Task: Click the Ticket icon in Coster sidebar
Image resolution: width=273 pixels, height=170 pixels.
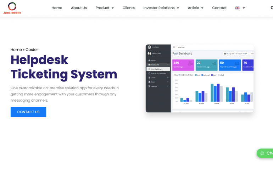Action: [149, 78]
